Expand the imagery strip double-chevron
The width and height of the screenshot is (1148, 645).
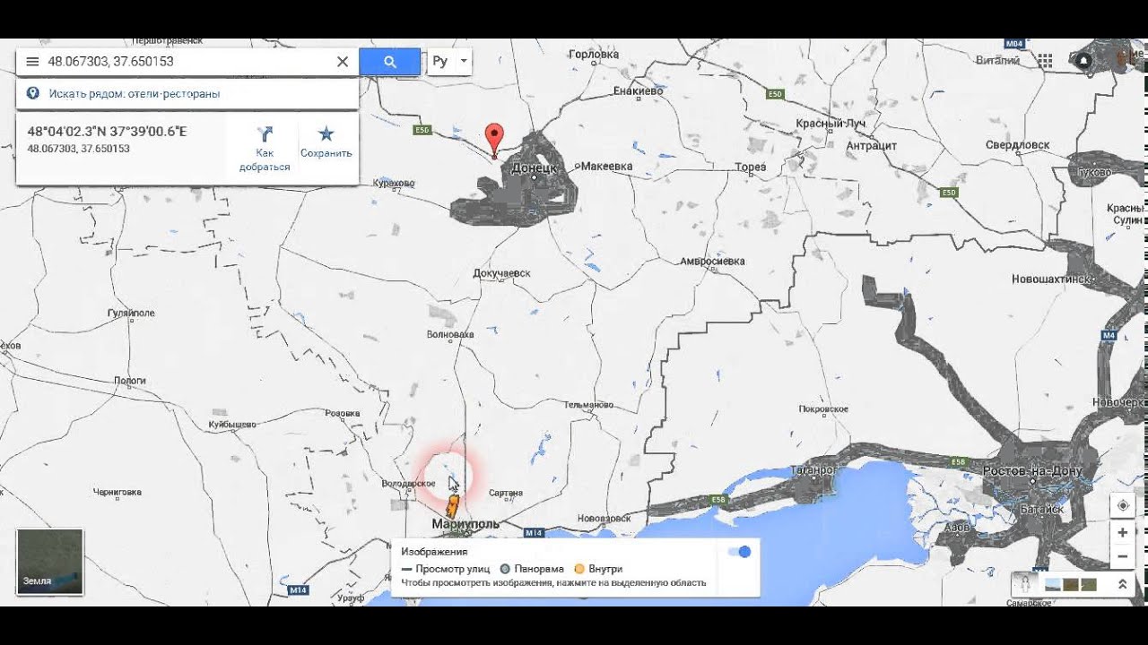[1122, 584]
